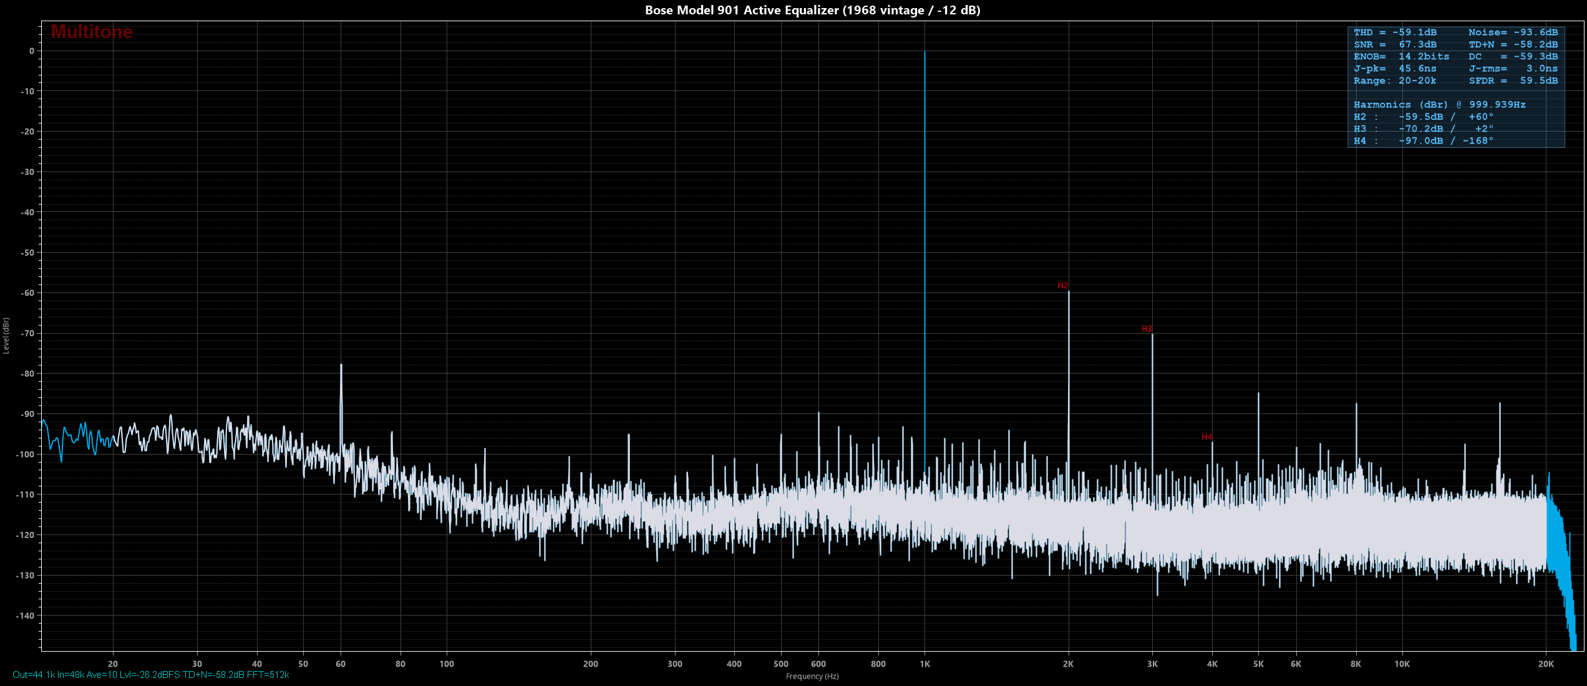Screen dimensions: 1587x686
Task: Click the '-60' level axis tick label
Action: [27, 293]
